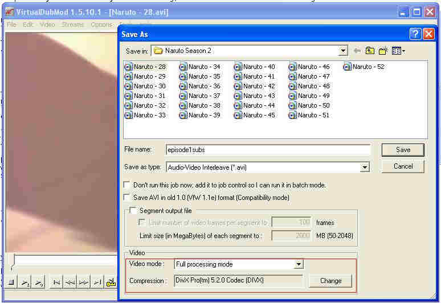Select the Naruto - 52 file icon
Image resolution: width=441 pixels, height=303 pixels.
click(x=347, y=67)
